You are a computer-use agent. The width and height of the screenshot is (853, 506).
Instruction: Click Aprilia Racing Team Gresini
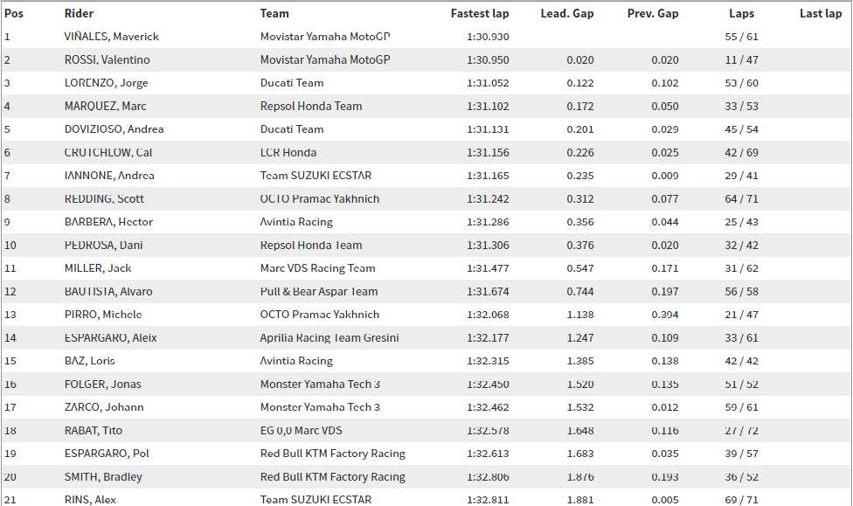(x=329, y=337)
